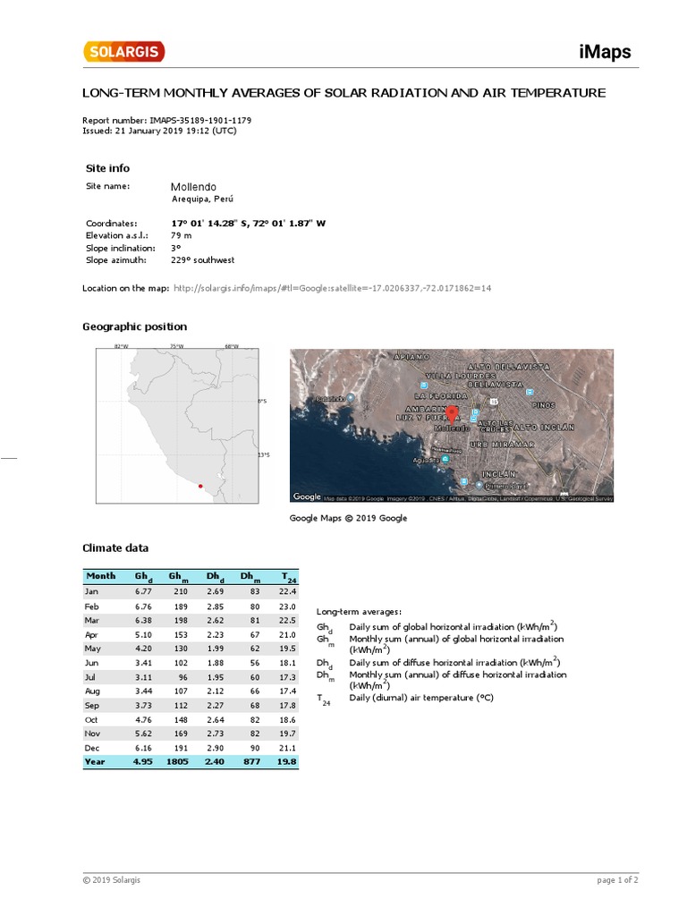Click the Google logo on satellite map
This screenshot has height=916, width=687.
(307, 496)
